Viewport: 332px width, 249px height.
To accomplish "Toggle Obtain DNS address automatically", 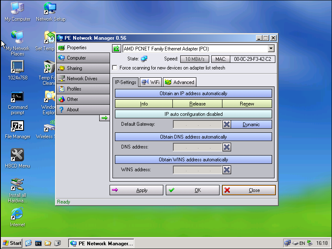I will (193, 137).
